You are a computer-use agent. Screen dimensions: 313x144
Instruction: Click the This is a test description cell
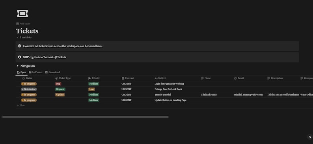pyautogui.click(x=283, y=95)
